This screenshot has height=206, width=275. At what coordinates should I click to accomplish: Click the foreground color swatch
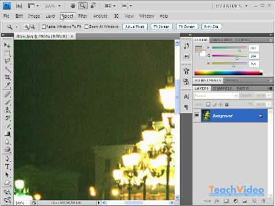click(198, 49)
